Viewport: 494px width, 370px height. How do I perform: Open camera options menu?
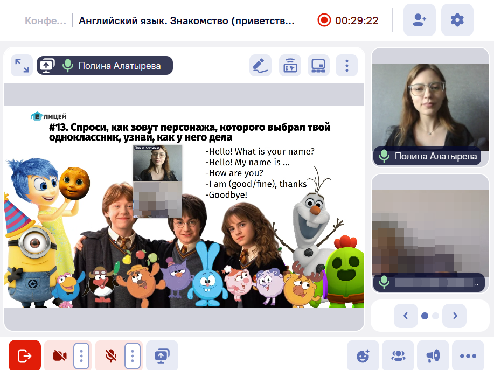81,356
